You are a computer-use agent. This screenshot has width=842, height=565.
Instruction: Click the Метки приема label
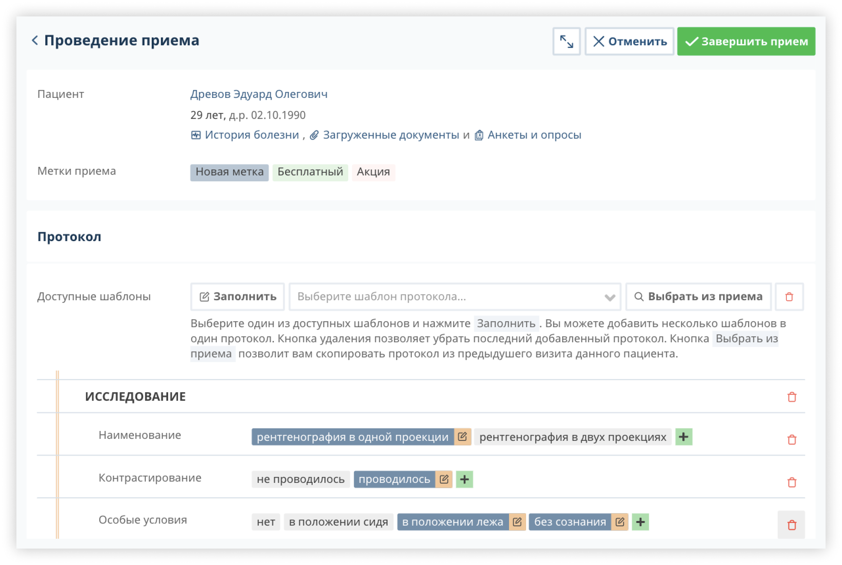point(77,171)
